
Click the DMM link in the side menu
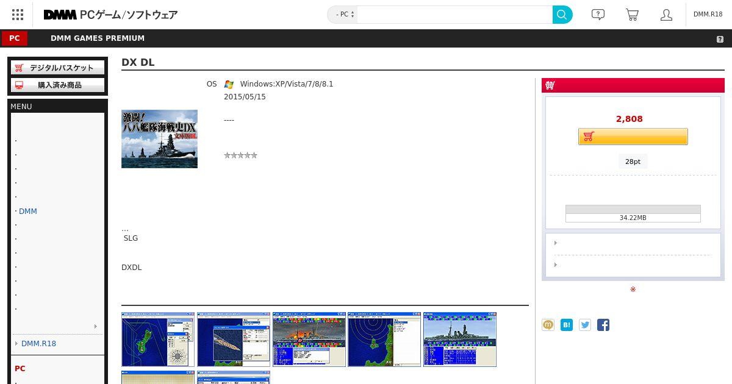tap(28, 212)
